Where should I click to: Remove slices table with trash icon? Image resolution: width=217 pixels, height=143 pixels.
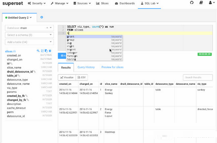(x=50, y=51)
